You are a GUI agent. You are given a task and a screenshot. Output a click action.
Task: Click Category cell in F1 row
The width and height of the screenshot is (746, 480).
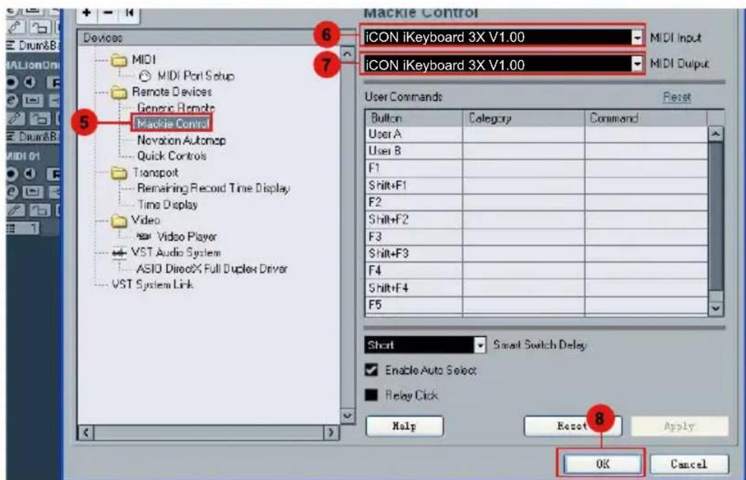523,168
